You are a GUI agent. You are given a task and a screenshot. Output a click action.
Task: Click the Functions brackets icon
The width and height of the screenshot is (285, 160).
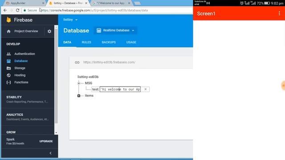coord(8,82)
